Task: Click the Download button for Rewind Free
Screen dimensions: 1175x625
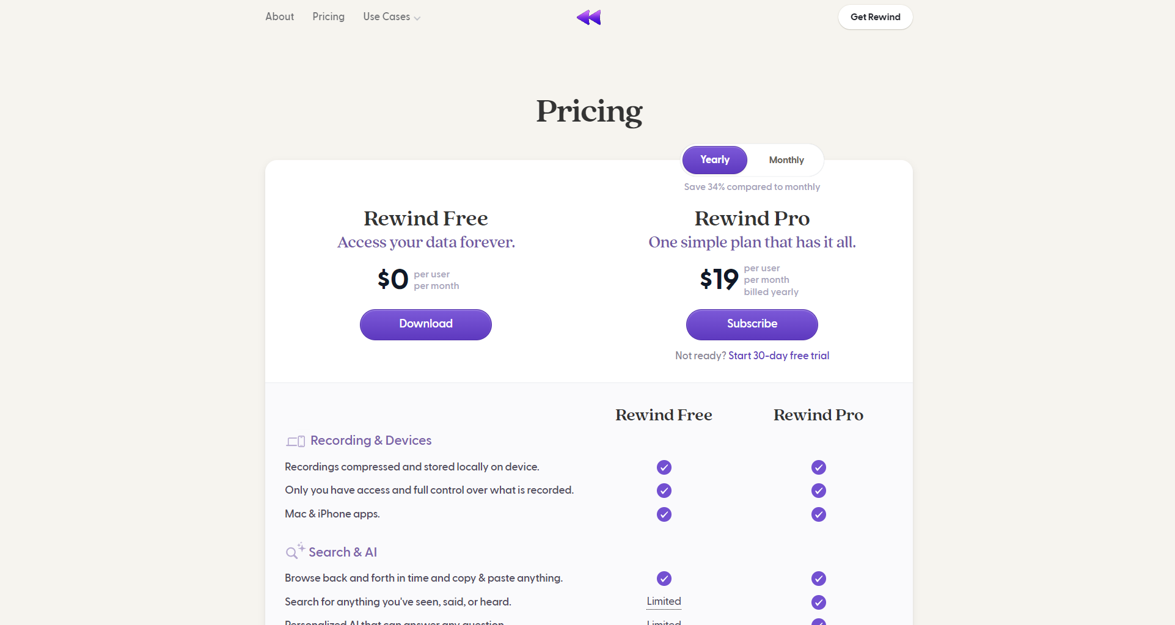Action: [x=426, y=324]
